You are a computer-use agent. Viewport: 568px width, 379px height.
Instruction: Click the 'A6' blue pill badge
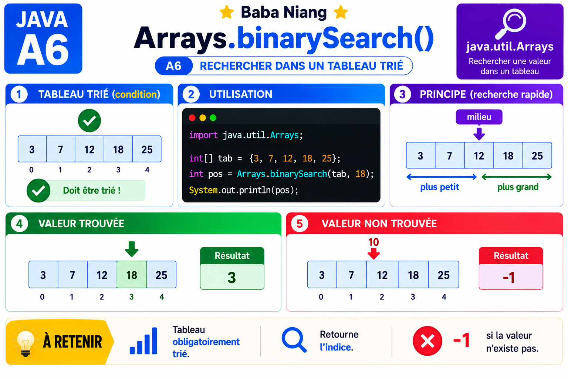[174, 66]
